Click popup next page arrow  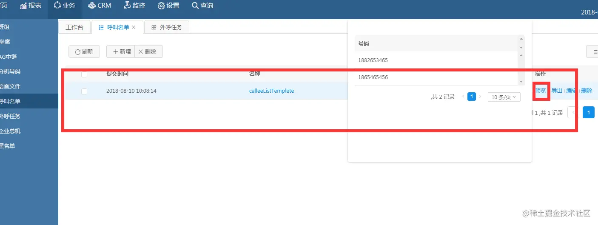pos(480,97)
